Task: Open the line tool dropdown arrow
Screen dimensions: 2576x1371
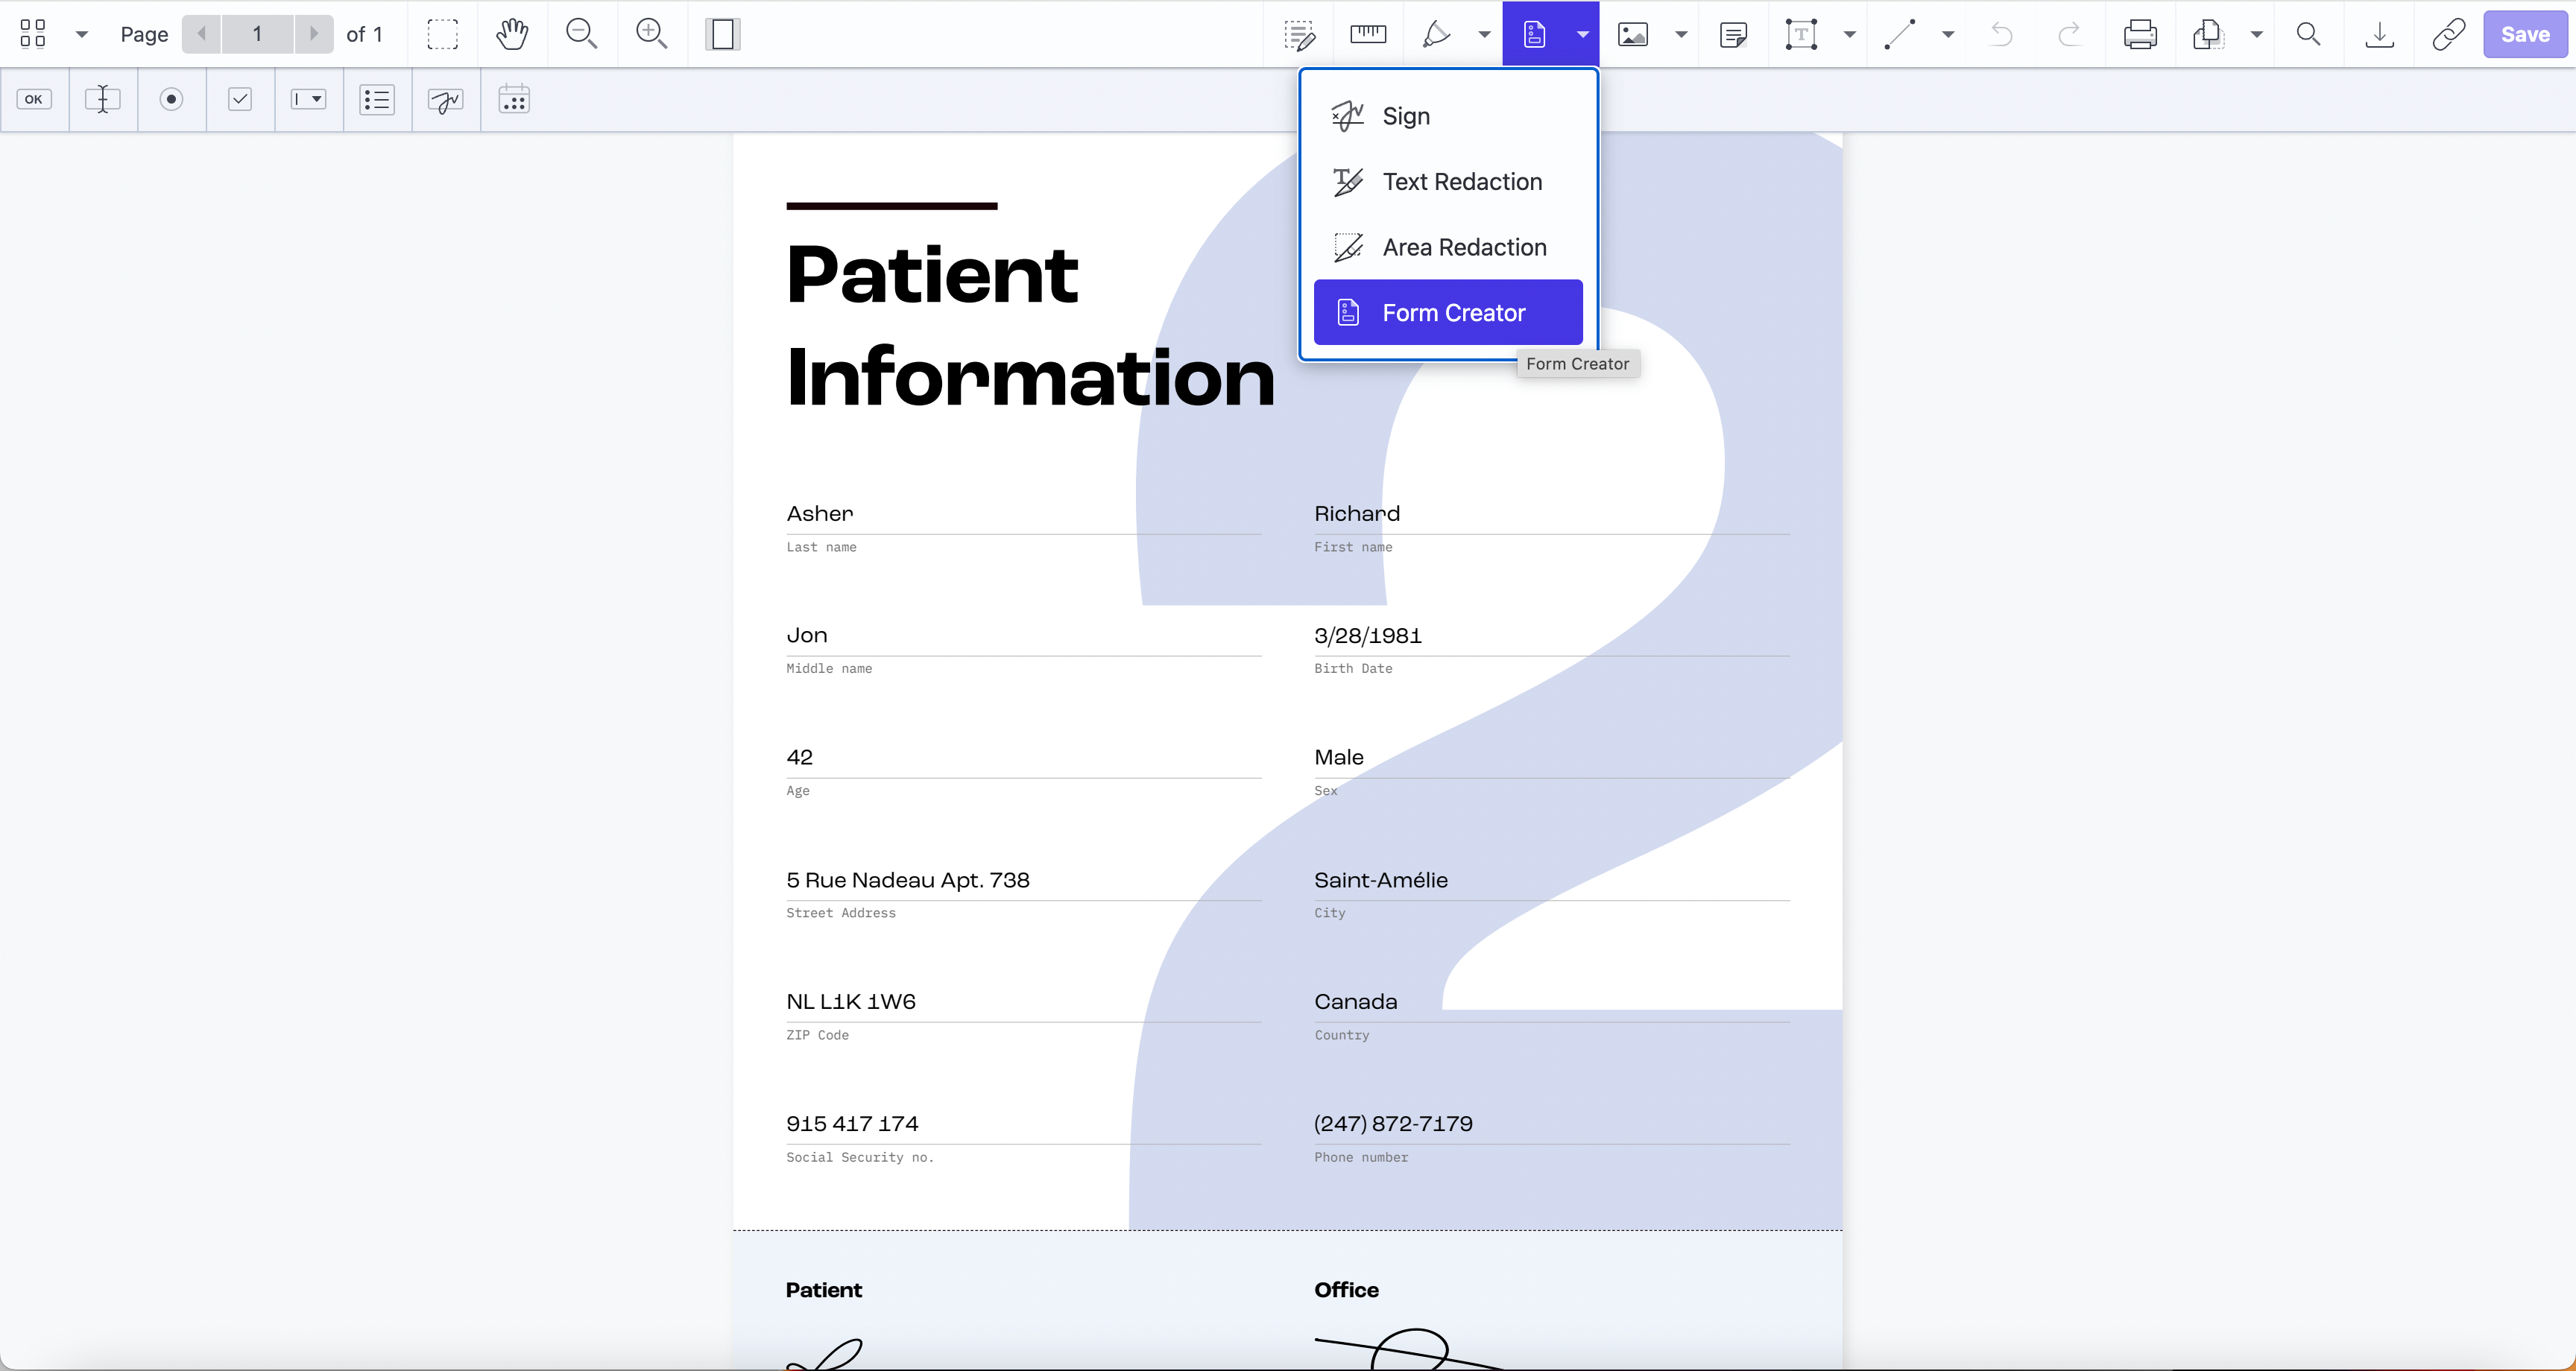Action: pyautogui.click(x=1948, y=34)
